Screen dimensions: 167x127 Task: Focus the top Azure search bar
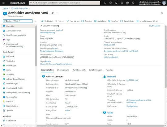coord(64,3)
